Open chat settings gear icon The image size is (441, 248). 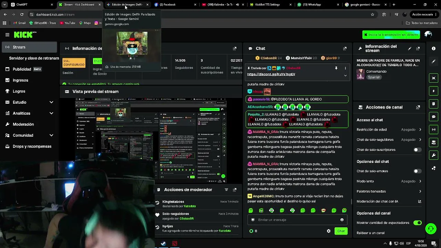click(329, 231)
